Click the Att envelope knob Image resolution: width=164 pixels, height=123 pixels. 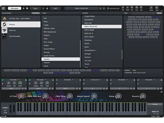[x=123, y=8]
